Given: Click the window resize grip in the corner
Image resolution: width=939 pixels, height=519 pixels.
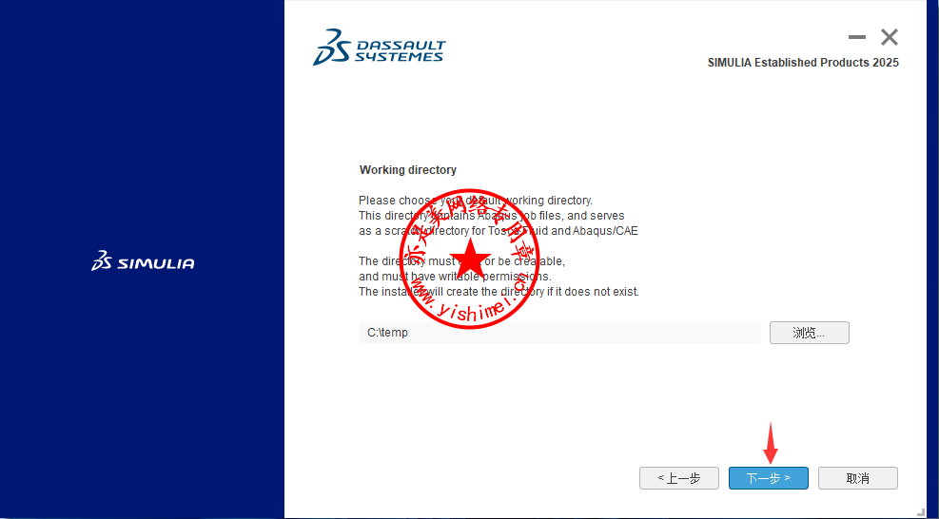Looking at the screenshot, I should [x=921, y=511].
